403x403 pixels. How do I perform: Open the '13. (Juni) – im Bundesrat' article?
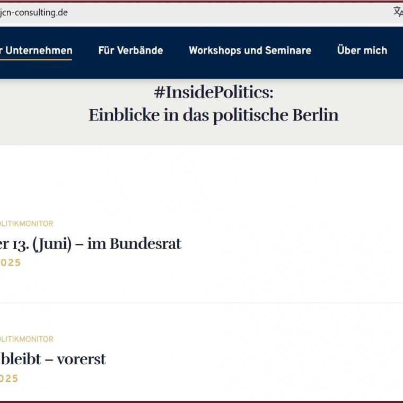click(91, 244)
